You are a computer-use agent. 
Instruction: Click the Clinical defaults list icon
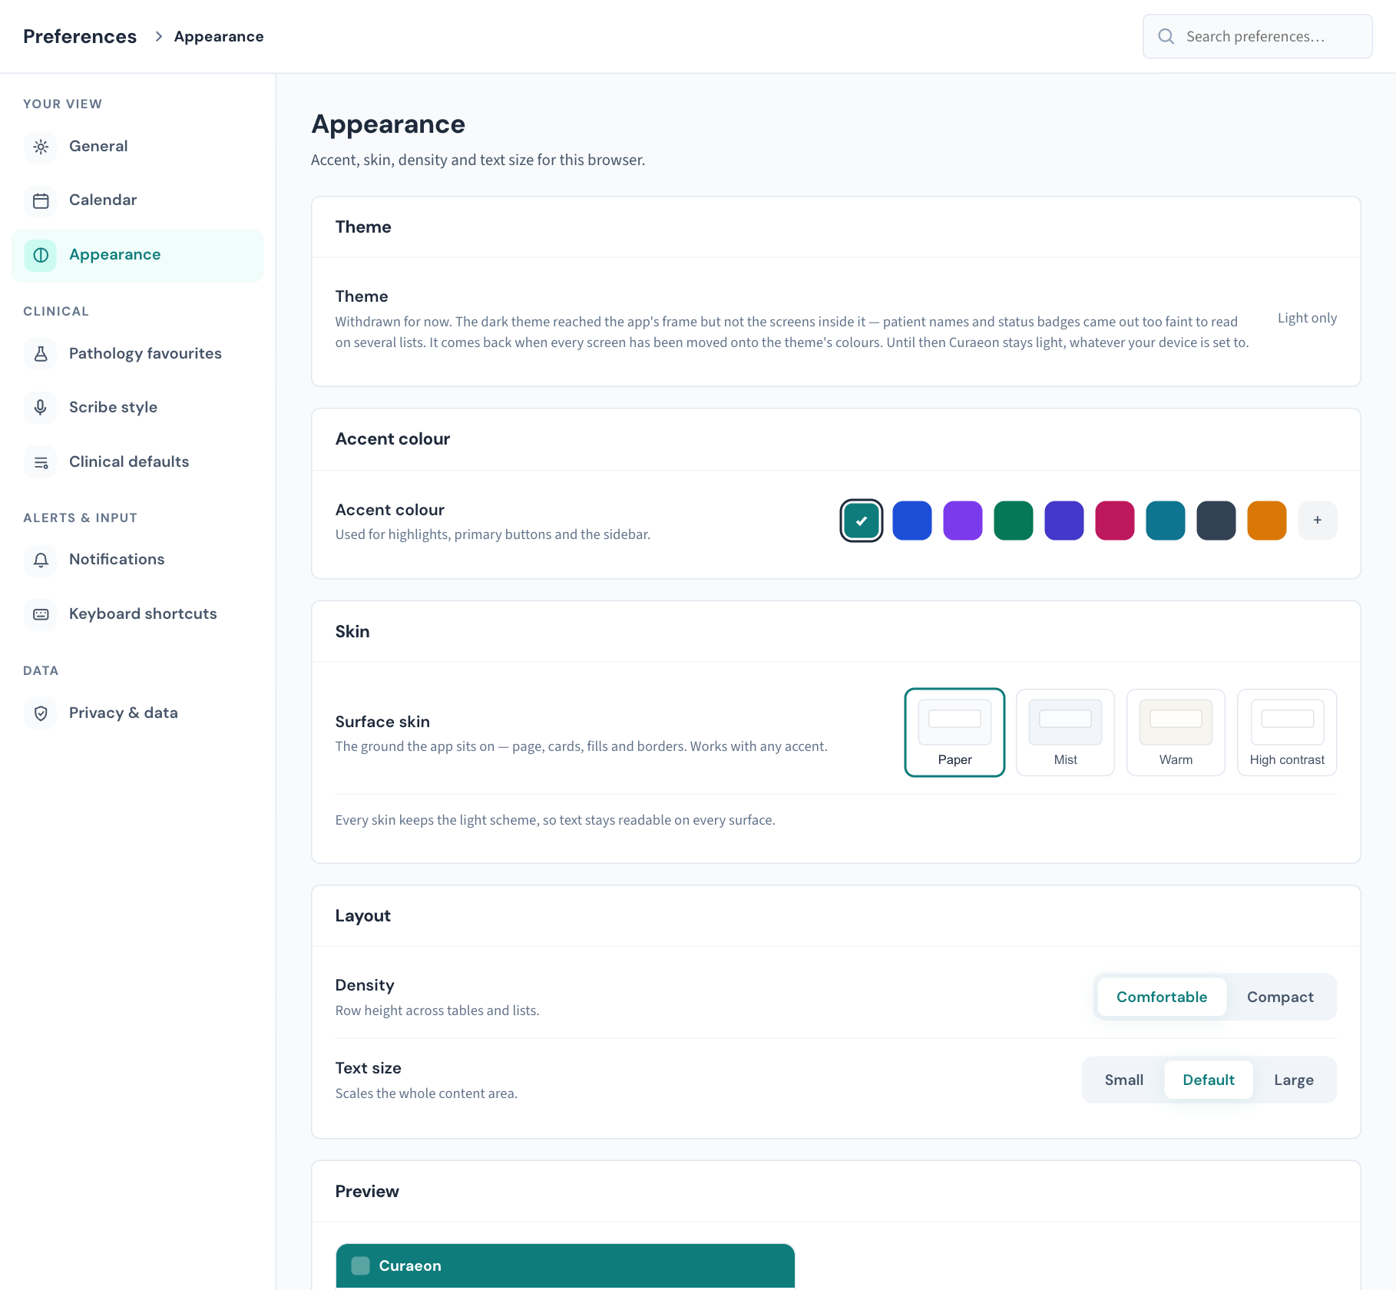pos(41,462)
